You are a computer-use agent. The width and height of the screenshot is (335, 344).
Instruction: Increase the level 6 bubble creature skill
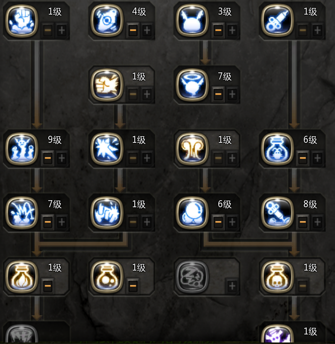coord(232,222)
